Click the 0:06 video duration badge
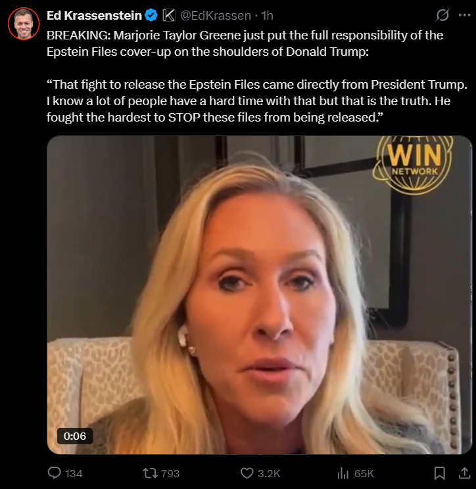Viewport: 476px width, 489px height. (x=75, y=436)
